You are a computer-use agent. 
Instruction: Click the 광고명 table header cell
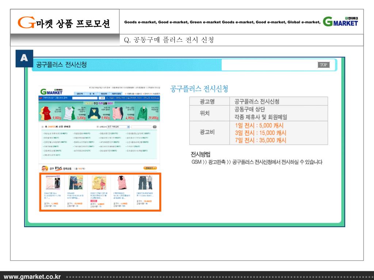209,101
